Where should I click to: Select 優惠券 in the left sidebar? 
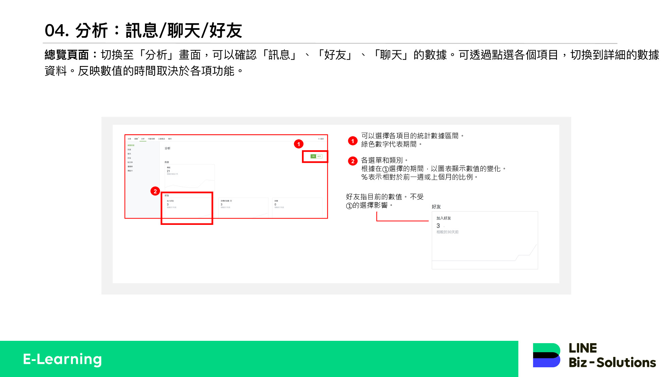coord(130,167)
